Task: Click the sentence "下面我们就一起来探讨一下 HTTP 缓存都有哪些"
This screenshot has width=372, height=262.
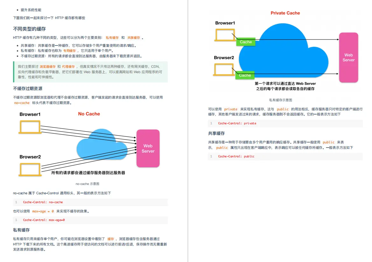Action: coord(49,18)
